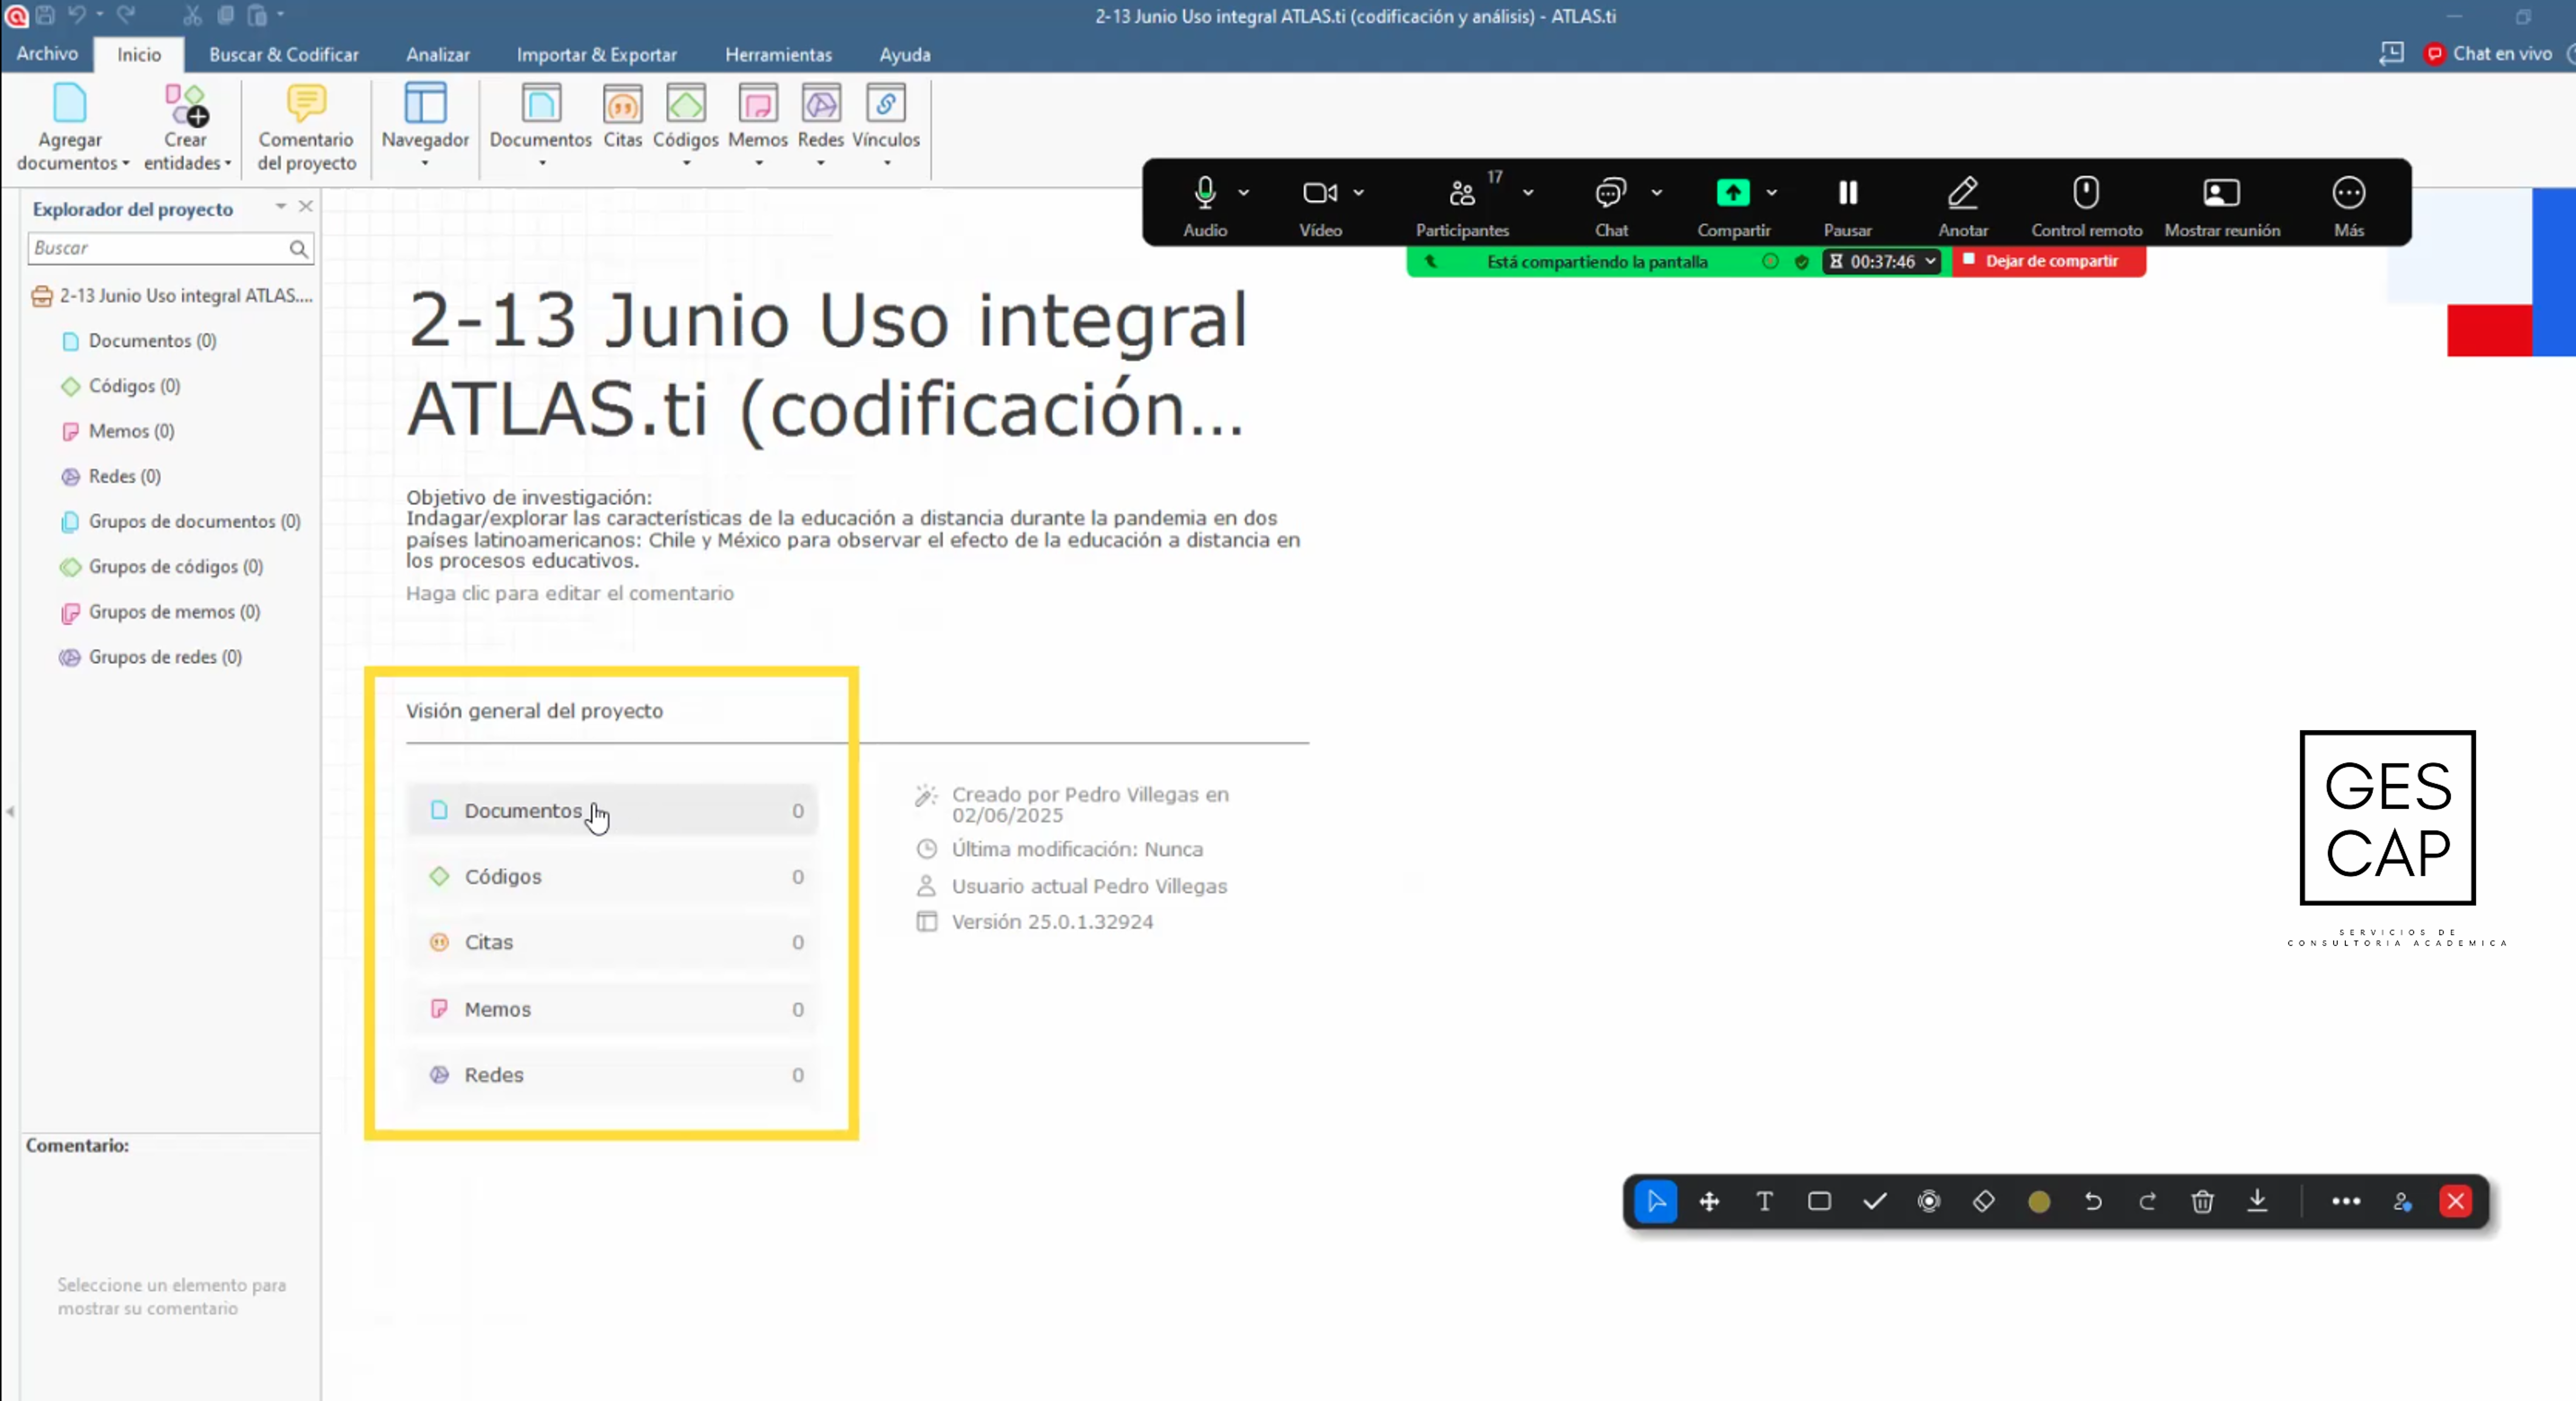This screenshot has width=2576, height=1401.
Task: Click the Crear entidades icon
Action: point(186,104)
